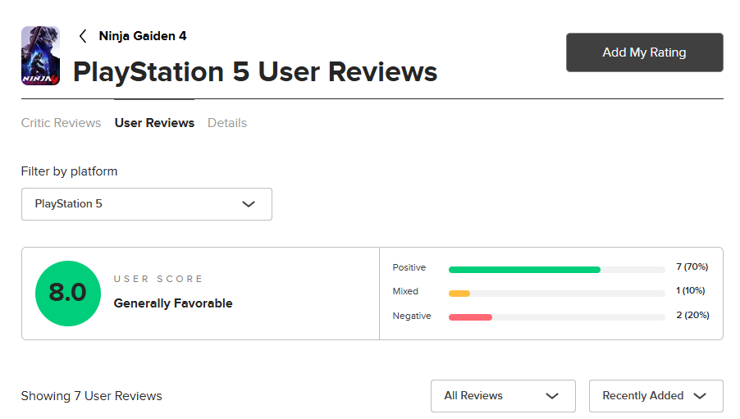Click the green Positive reviews bar
This screenshot has height=419, width=740.
(524, 269)
